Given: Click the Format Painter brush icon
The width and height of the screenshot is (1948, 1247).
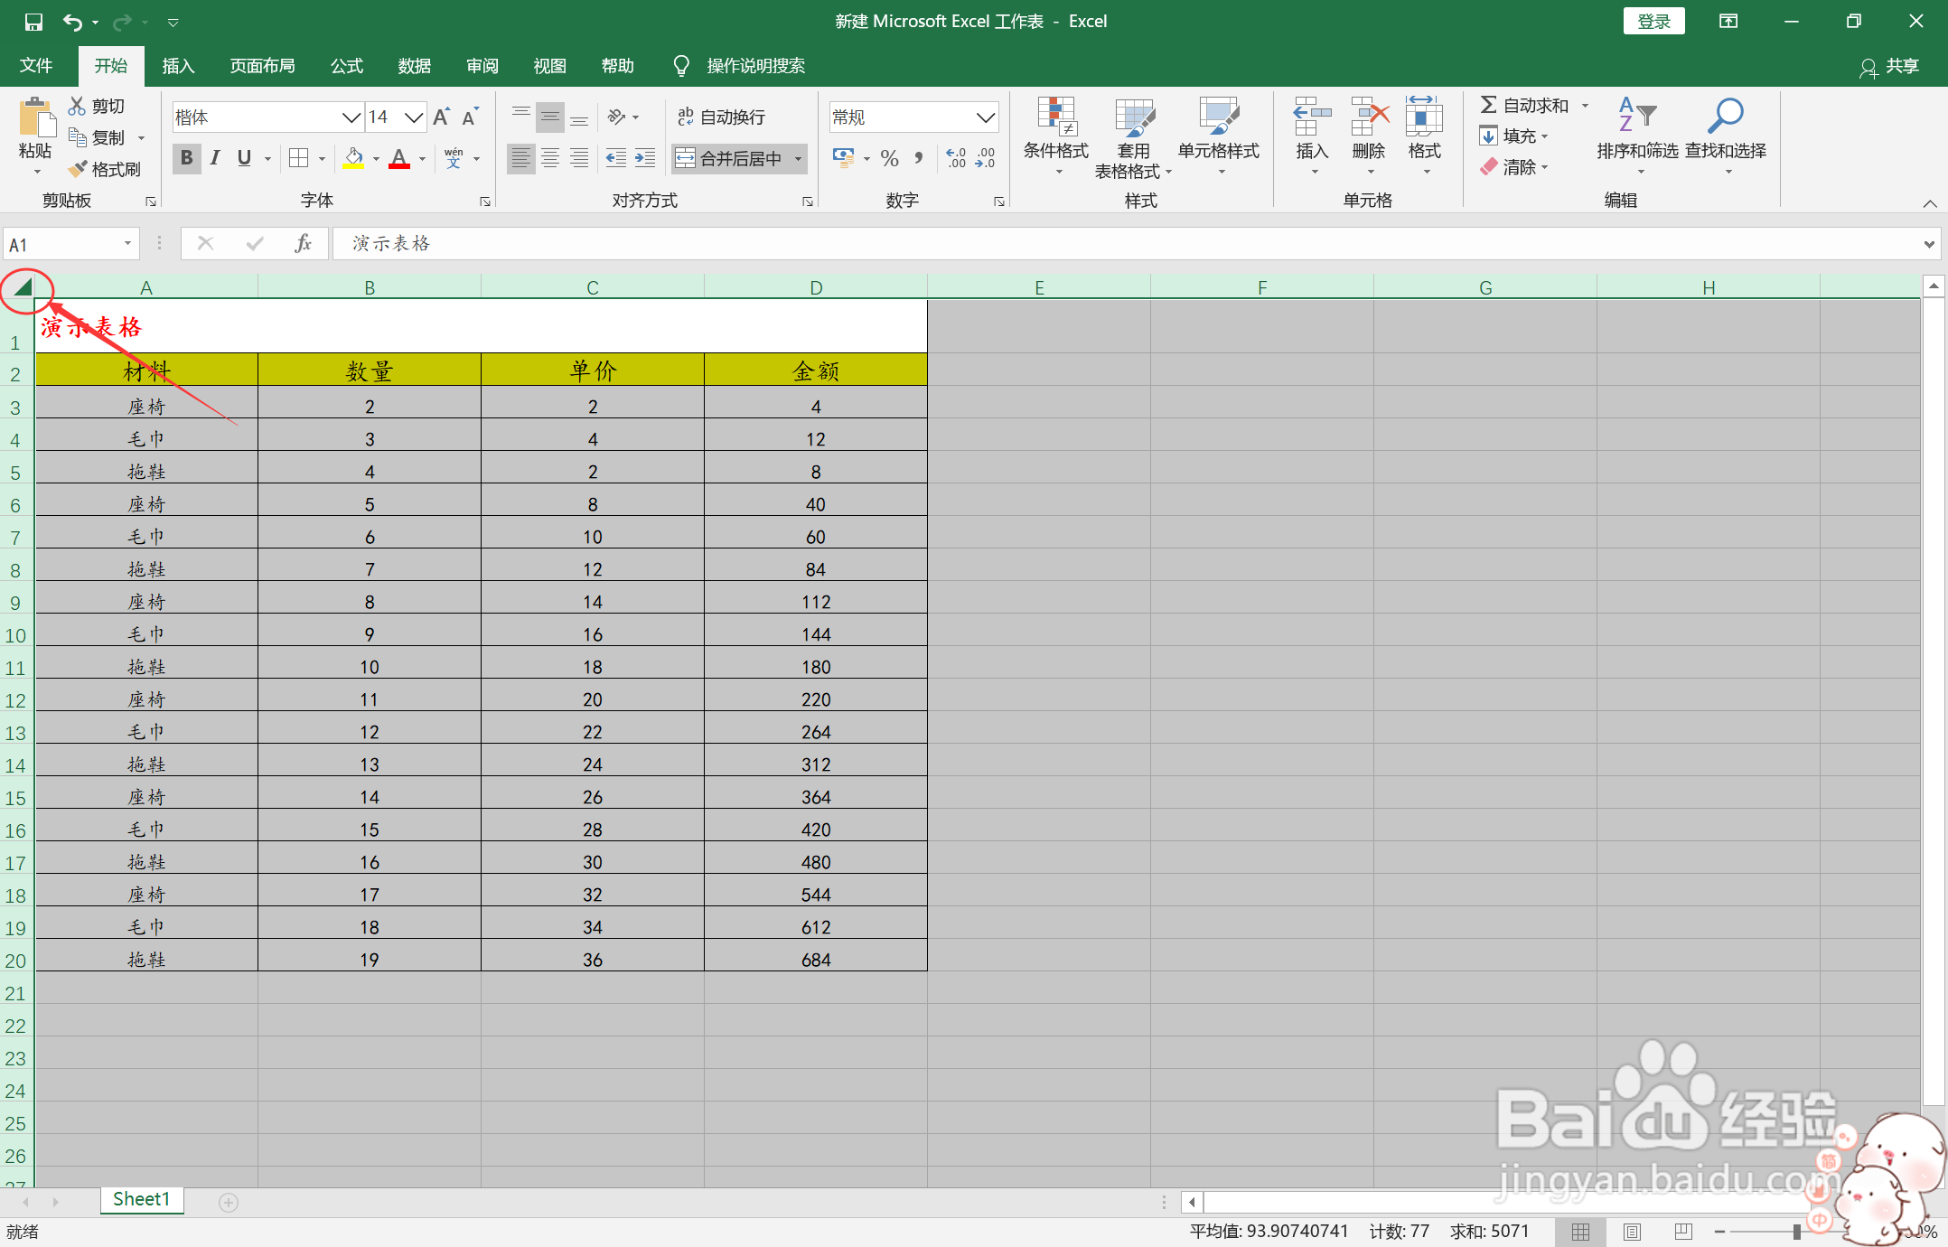Looking at the screenshot, I should pos(80,169).
